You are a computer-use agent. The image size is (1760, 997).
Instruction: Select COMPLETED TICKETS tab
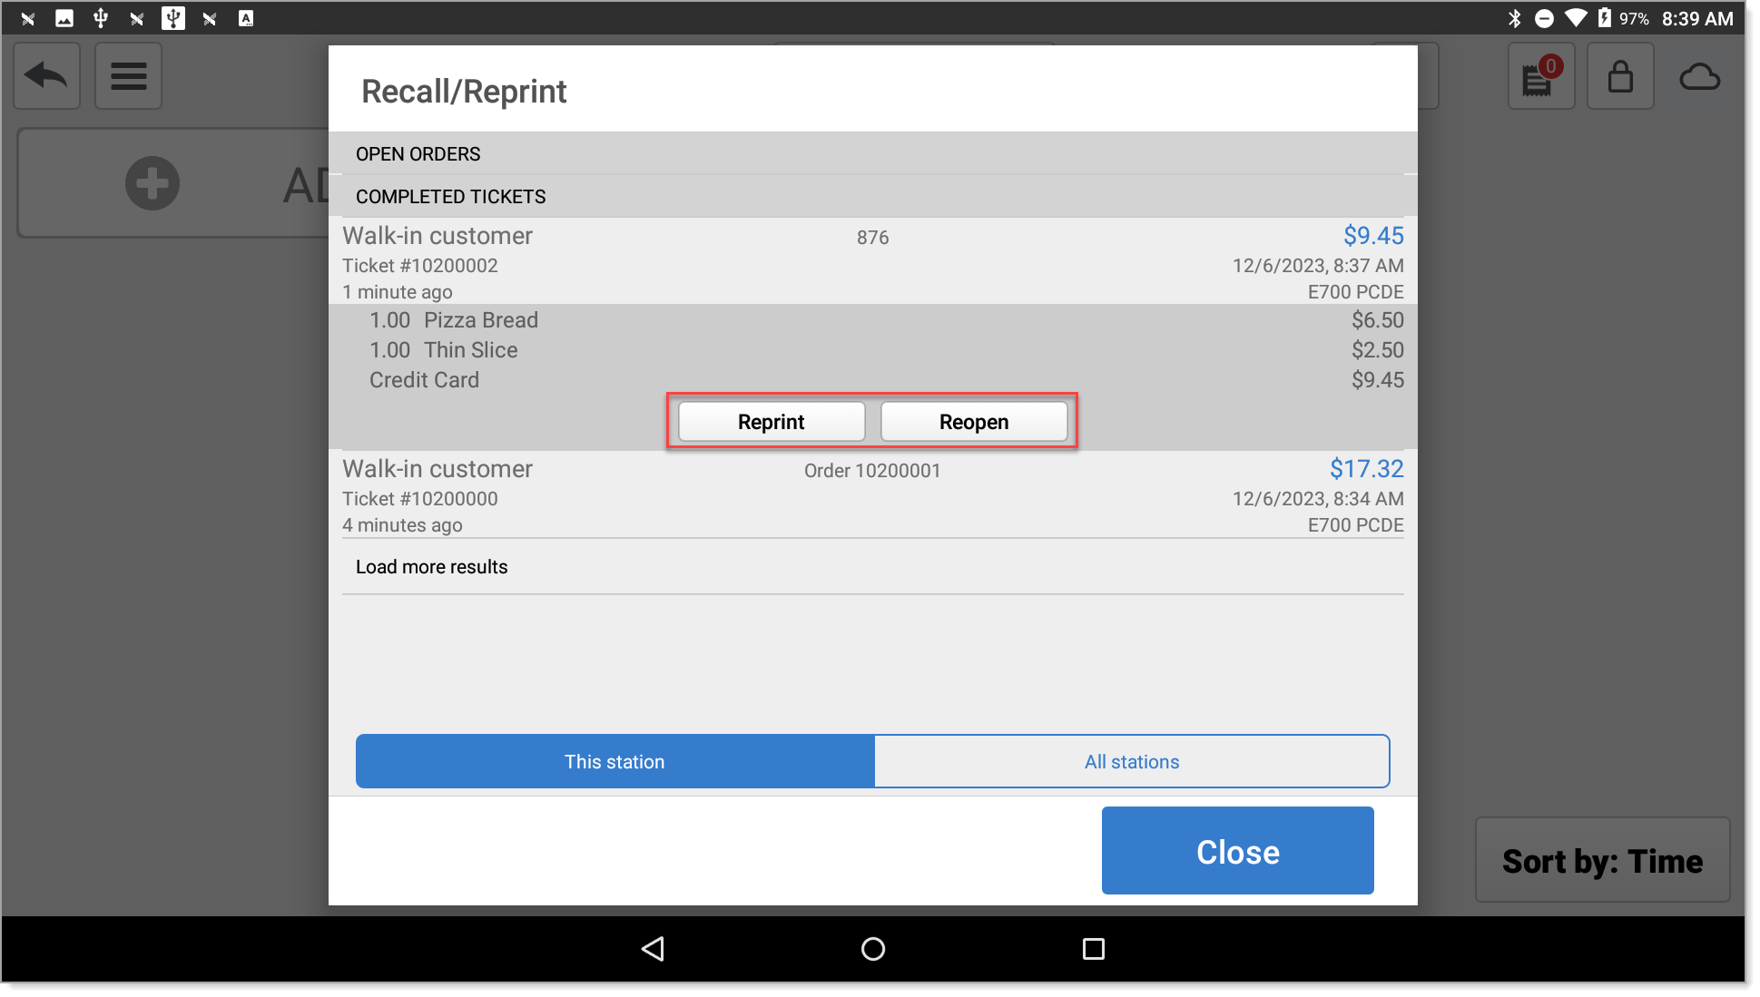pyautogui.click(x=451, y=196)
